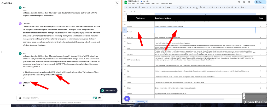This screenshot has height=107, width=267.
Task: Click the redo icon in Sheets toolbar
Action: [133, 8]
